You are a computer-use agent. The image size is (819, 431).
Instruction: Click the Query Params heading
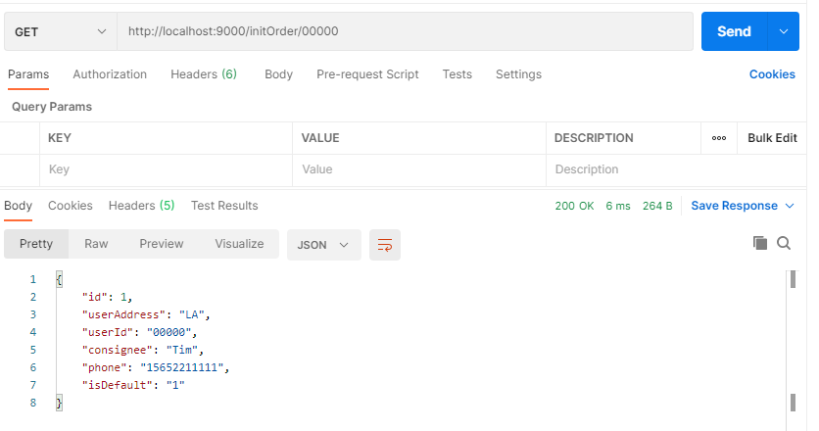click(x=52, y=107)
